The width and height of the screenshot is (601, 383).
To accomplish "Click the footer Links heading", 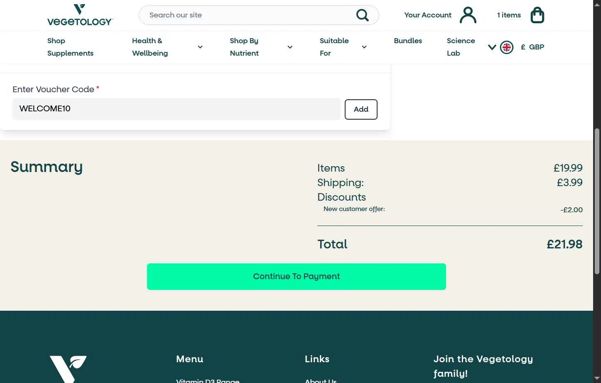I will (x=317, y=359).
